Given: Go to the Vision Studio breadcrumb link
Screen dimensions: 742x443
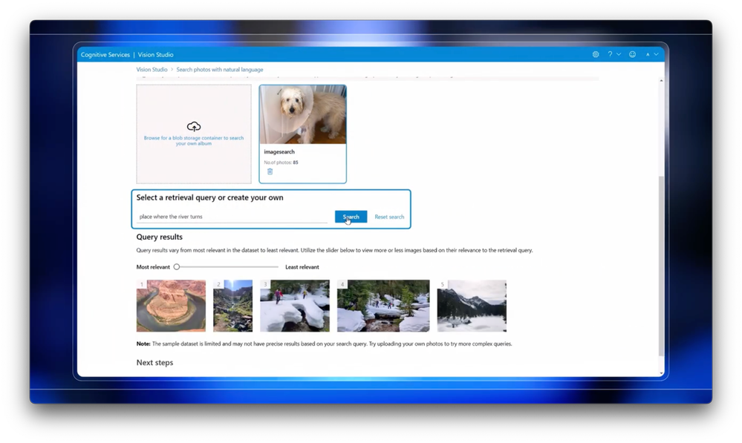Looking at the screenshot, I should click(x=152, y=70).
